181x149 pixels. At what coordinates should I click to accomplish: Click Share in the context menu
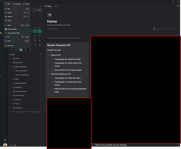[26, 4]
